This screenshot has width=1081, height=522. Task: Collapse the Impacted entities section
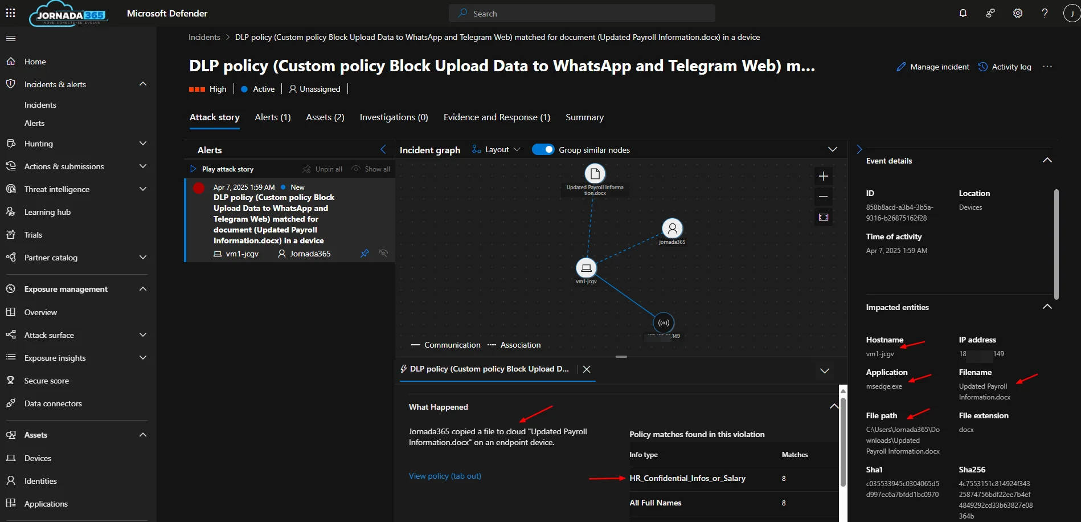click(1047, 307)
